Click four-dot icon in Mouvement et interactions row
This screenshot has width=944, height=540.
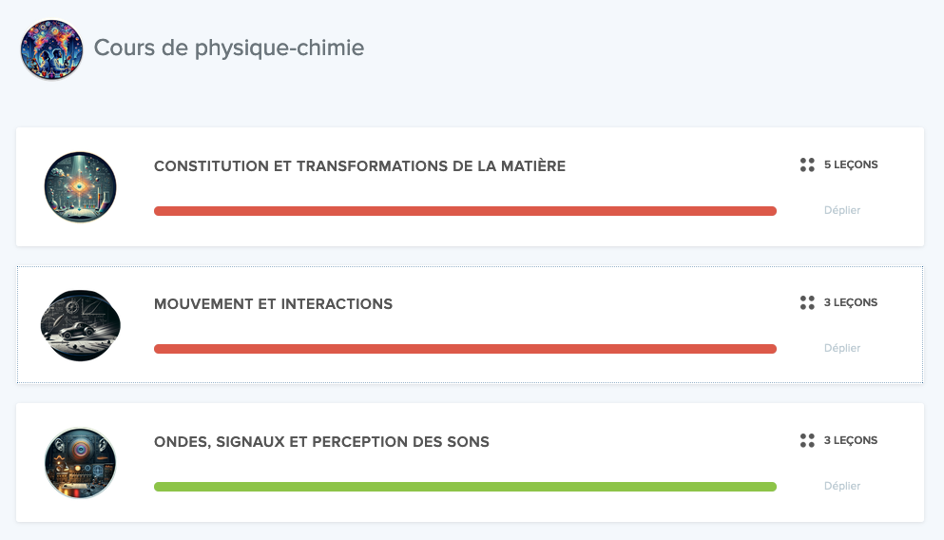click(807, 302)
